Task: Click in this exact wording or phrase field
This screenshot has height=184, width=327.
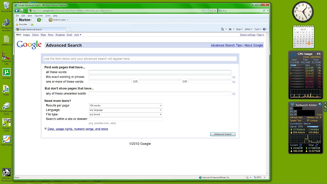Action: point(160,77)
